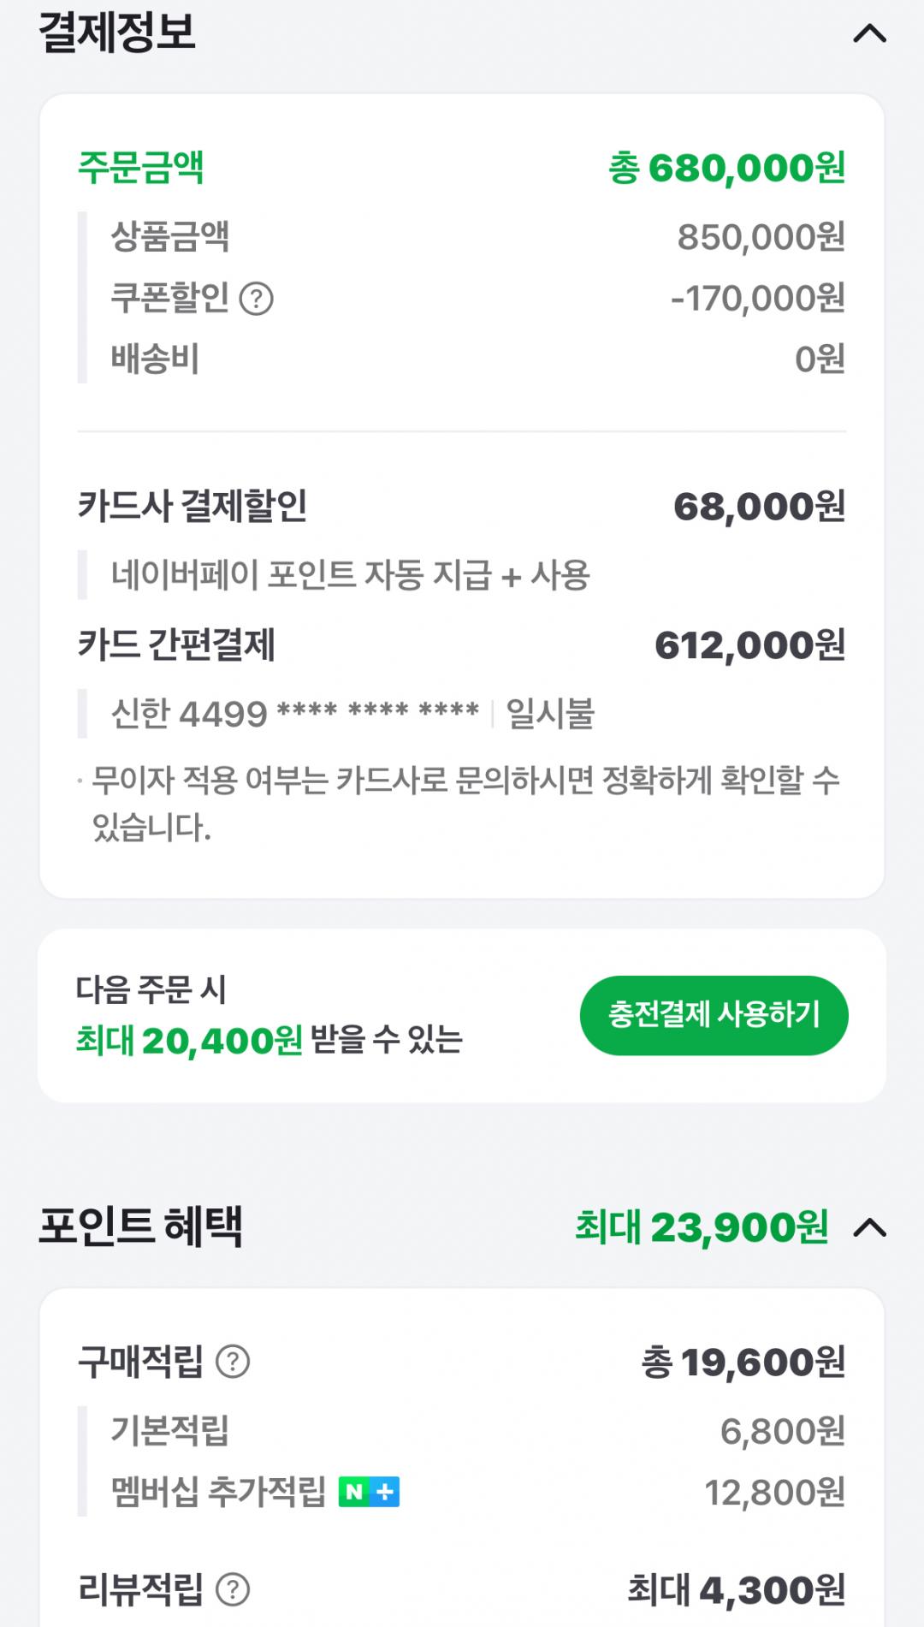The width and height of the screenshot is (924, 1627).
Task: Tap the 충전결제 사용하기 button
Action: point(714,1015)
